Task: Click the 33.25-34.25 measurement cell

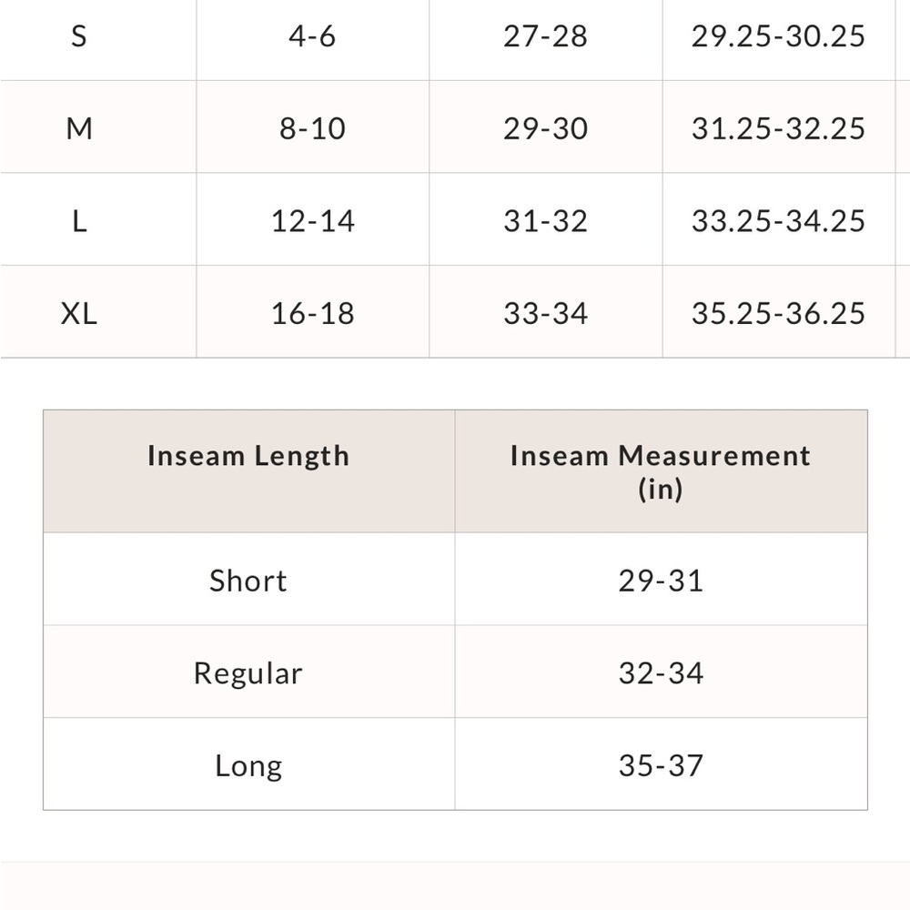Action: pos(778,220)
